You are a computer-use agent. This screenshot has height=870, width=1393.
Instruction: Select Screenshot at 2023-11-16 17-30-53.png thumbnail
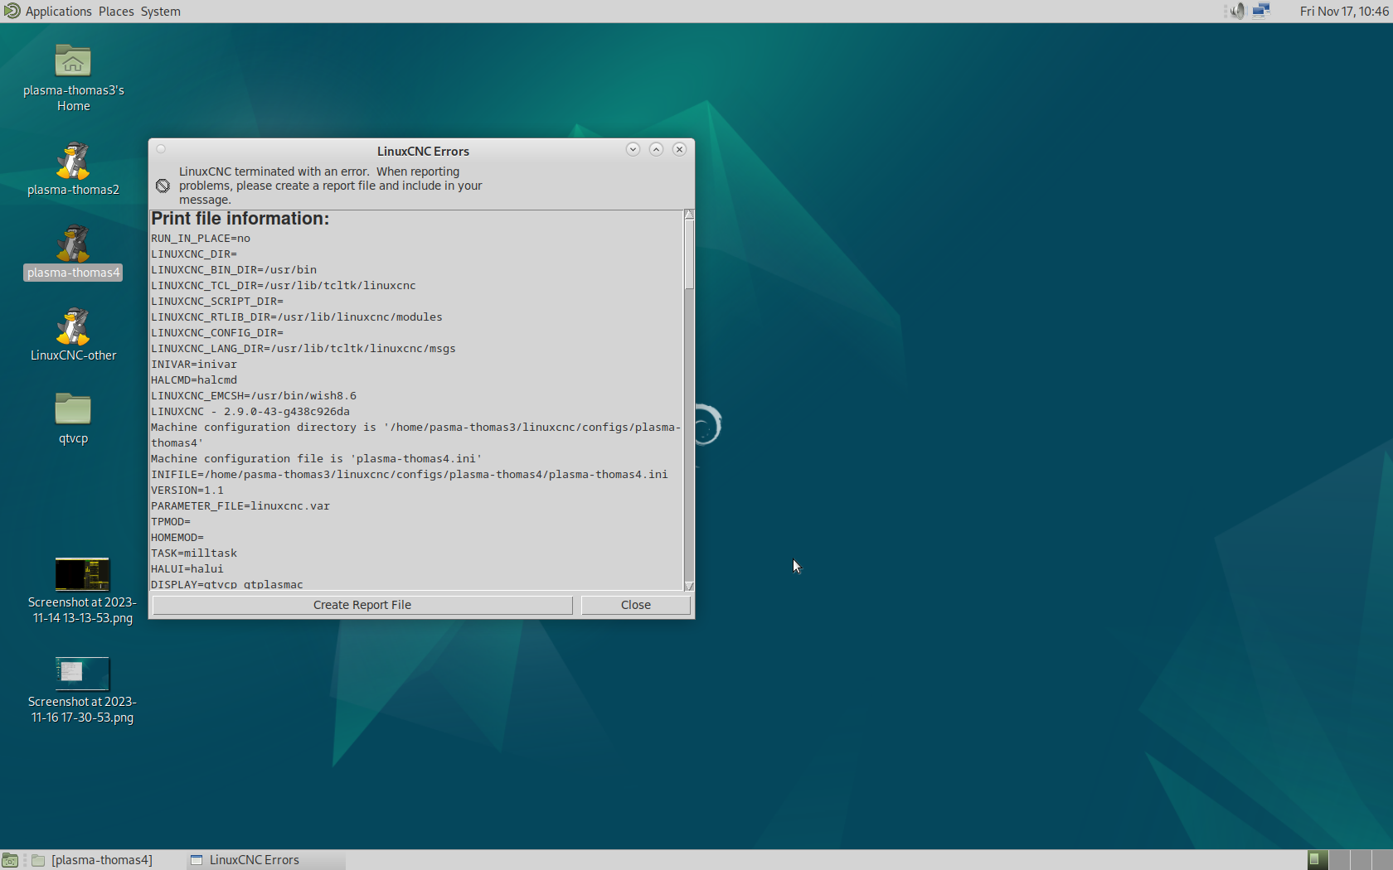82,674
